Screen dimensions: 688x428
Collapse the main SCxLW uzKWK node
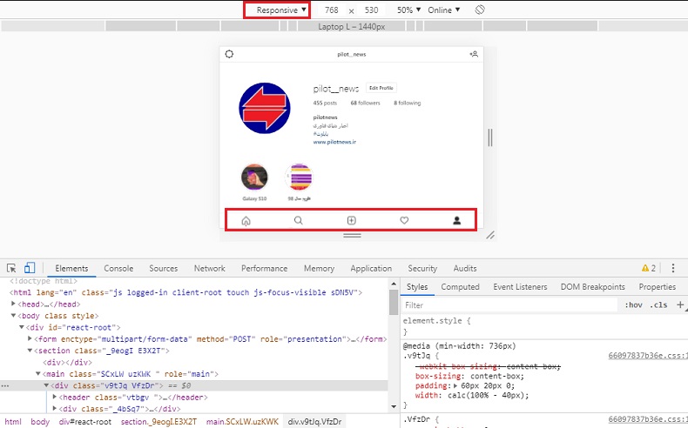38,374
